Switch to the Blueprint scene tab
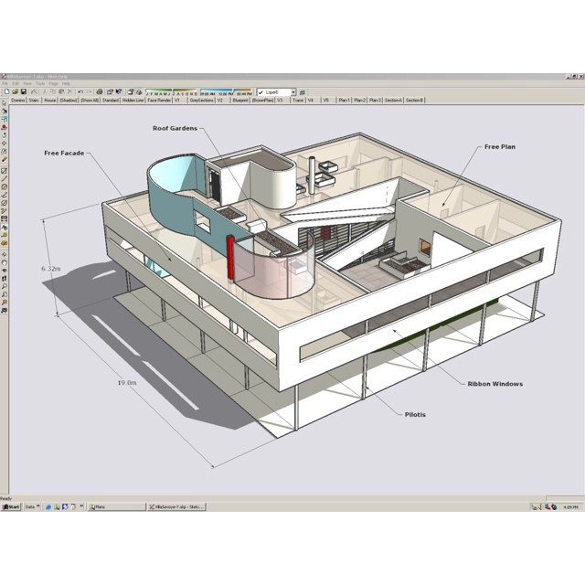The width and height of the screenshot is (585, 585). tap(239, 101)
